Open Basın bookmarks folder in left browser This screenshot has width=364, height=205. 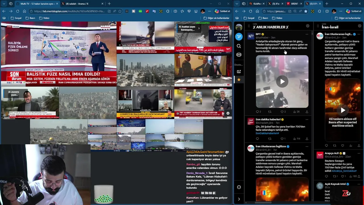tap(30, 18)
